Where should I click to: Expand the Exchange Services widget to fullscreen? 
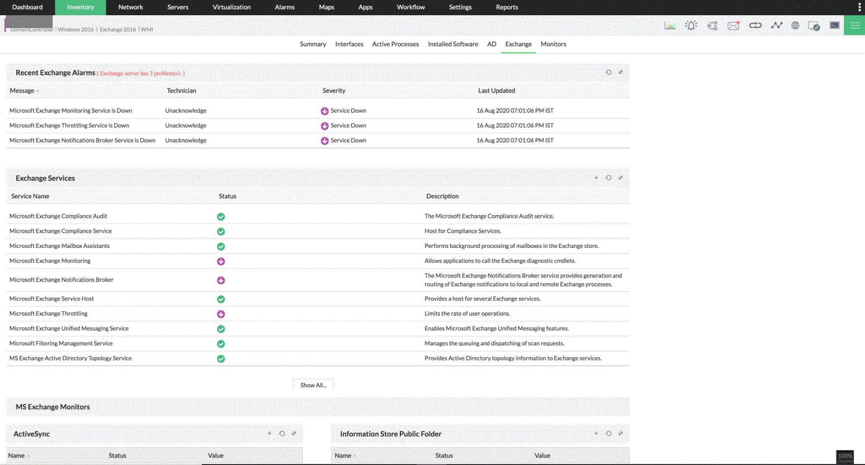(620, 178)
